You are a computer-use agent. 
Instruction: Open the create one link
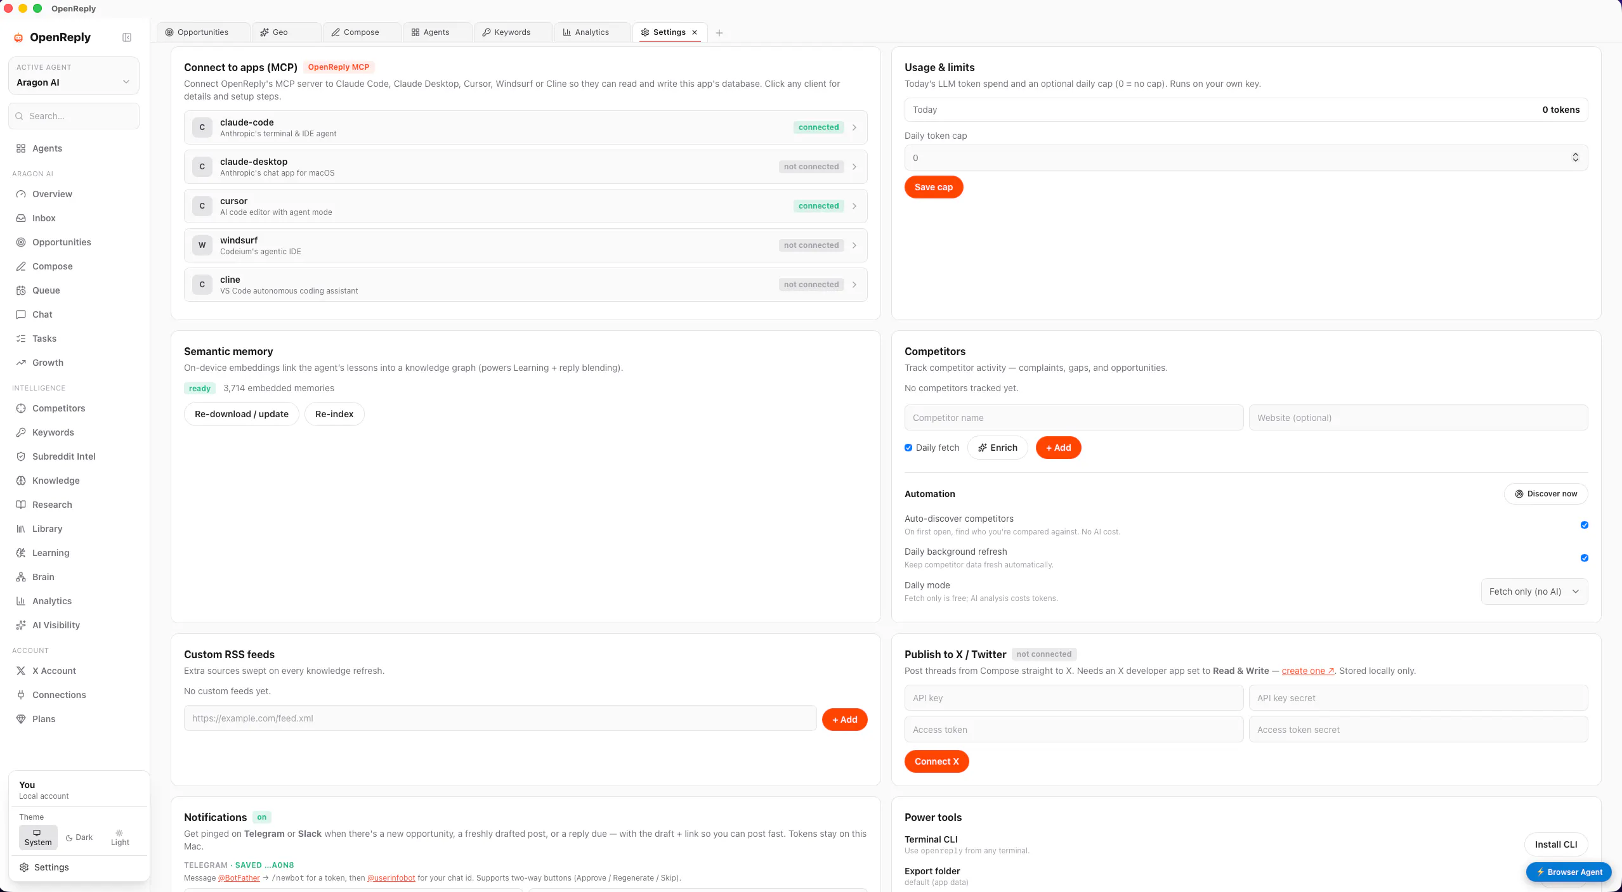click(1307, 671)
